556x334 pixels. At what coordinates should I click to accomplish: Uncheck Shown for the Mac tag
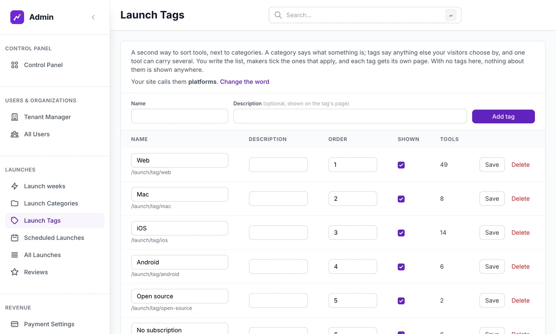point(401,199)
